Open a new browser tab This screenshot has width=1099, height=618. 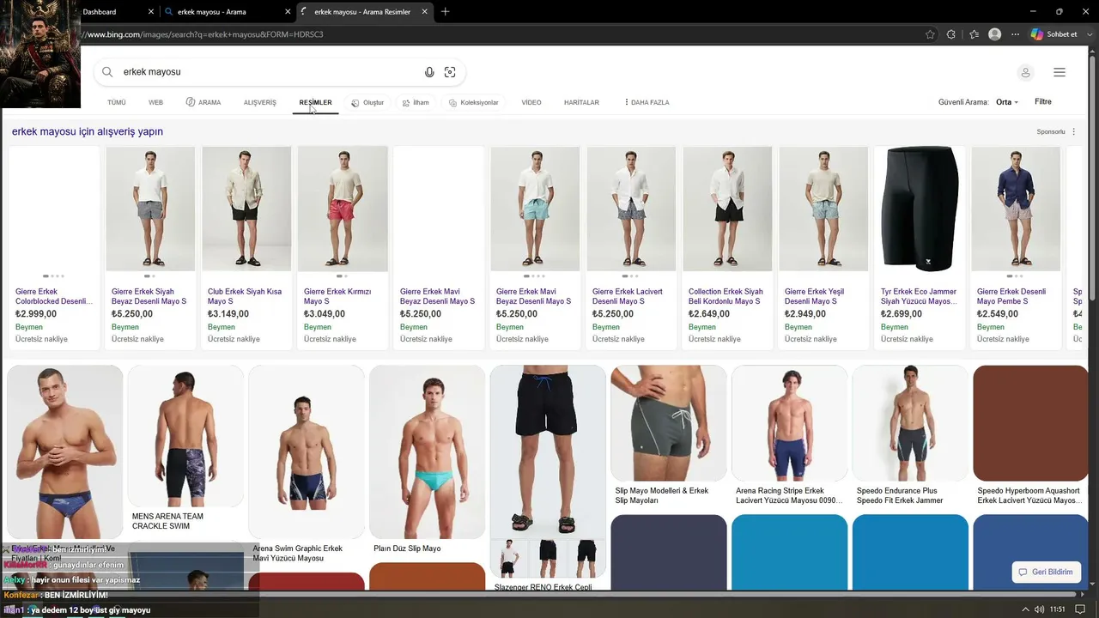point(445,12)
